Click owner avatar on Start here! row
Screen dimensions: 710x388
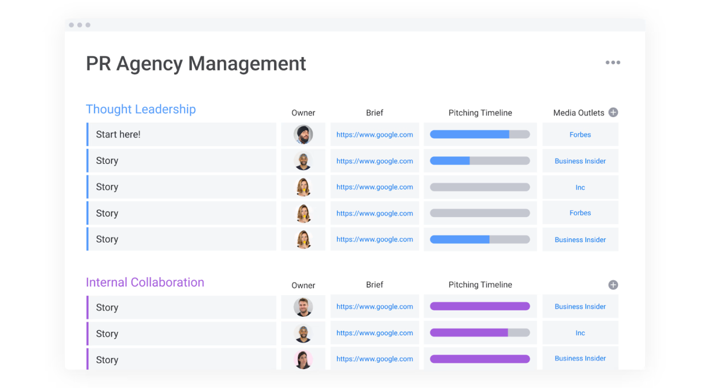[303, 135]
